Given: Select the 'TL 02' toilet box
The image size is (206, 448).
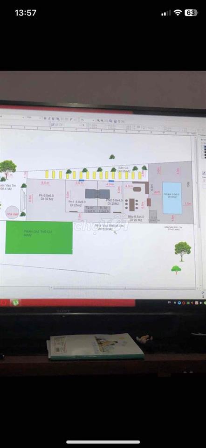Looking at the screenshot, I should pyautogui.click(x=103, y=210).
